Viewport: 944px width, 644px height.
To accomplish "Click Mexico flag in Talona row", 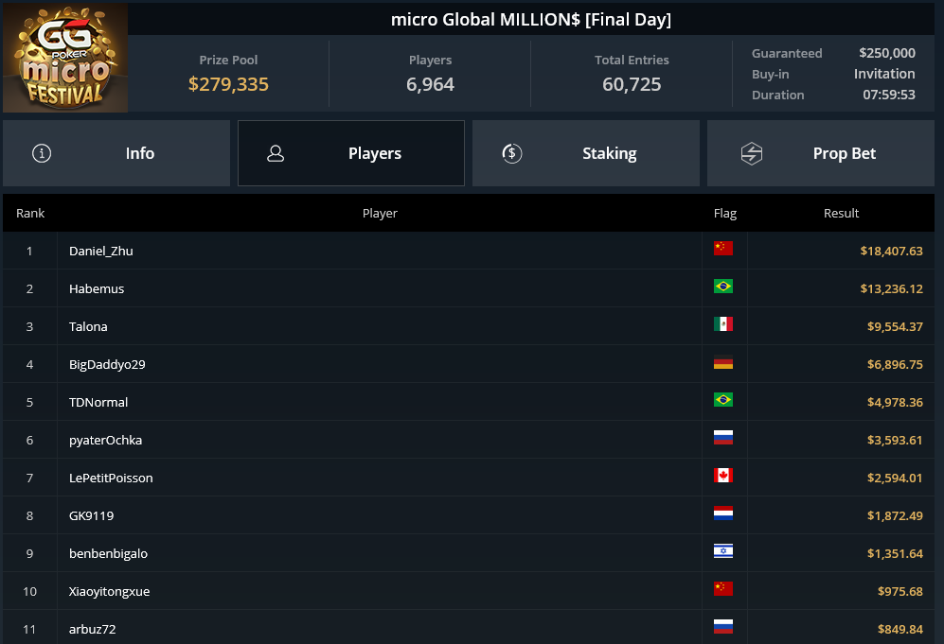I will click(x=723, y=324).
